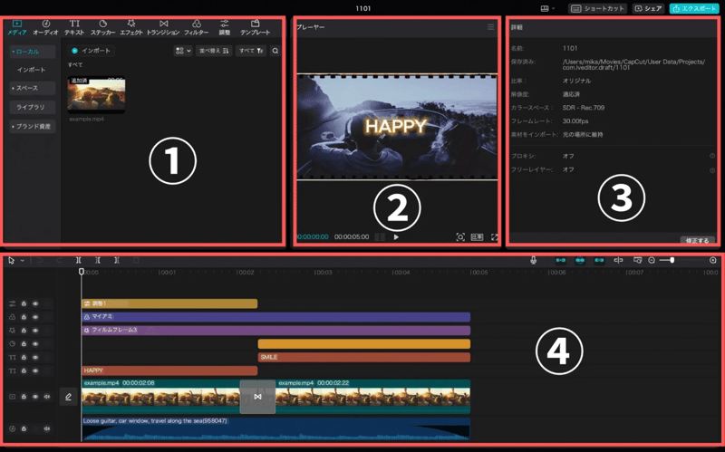Click the microphone record icon above timeline
The width and height of the screenshot is (725, 452).
[533, 260]
